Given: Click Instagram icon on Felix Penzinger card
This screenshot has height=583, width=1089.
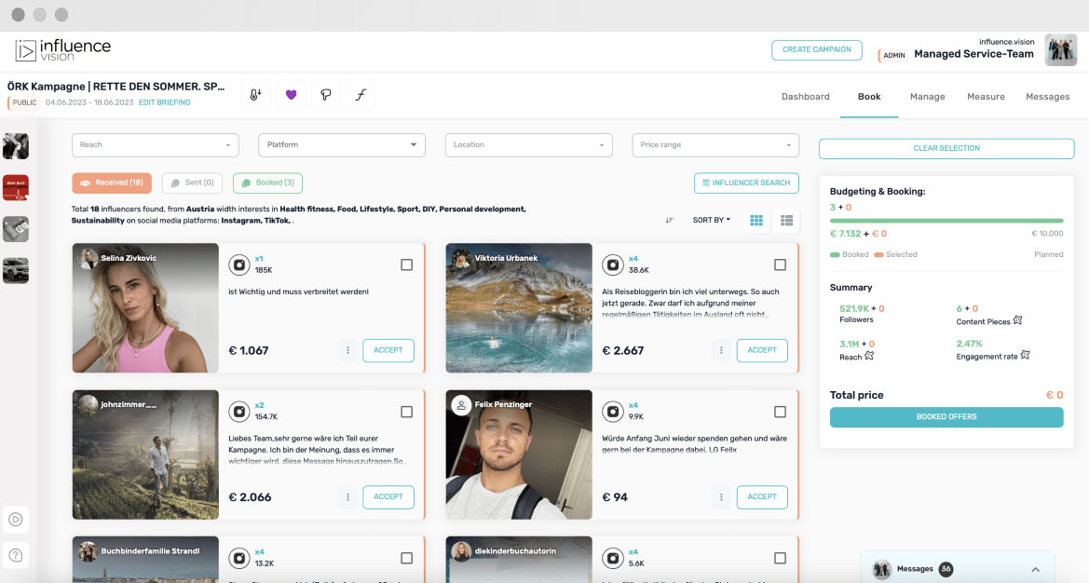Looking at the screenshot, I should [613, 412].
